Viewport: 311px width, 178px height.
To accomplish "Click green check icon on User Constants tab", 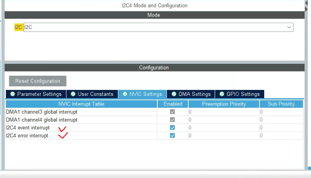I will click(x=73, y=94).
